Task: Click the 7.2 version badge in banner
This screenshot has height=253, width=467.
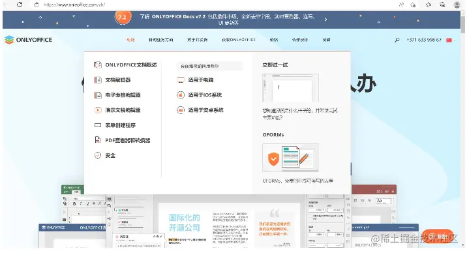Action: pyautogui.click(x=122, y=17)
